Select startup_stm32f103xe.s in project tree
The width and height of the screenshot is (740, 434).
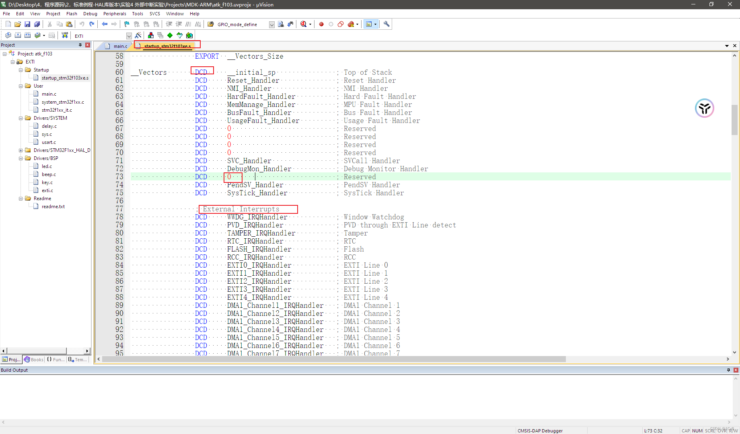pyautogui.click(x=65, y=78)
